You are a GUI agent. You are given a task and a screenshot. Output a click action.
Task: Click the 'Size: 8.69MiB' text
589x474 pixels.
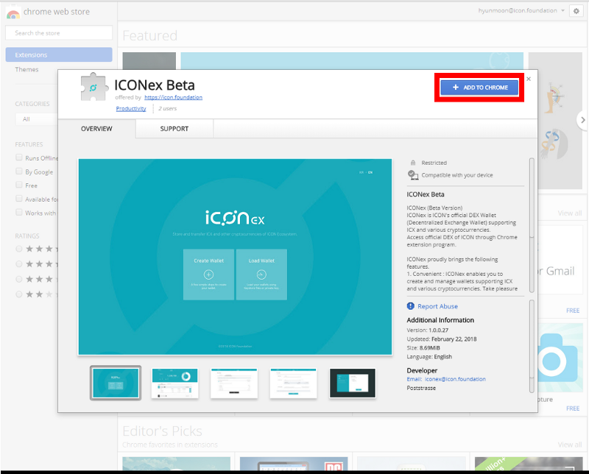423,348
